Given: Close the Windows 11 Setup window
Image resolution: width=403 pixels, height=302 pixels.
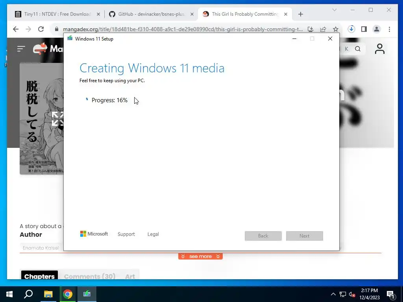Looking at the screenshot, I should click(330, 39).
